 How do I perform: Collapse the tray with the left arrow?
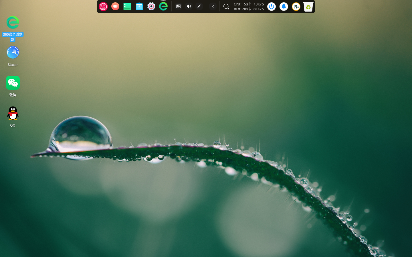click(x=213, y=6)
